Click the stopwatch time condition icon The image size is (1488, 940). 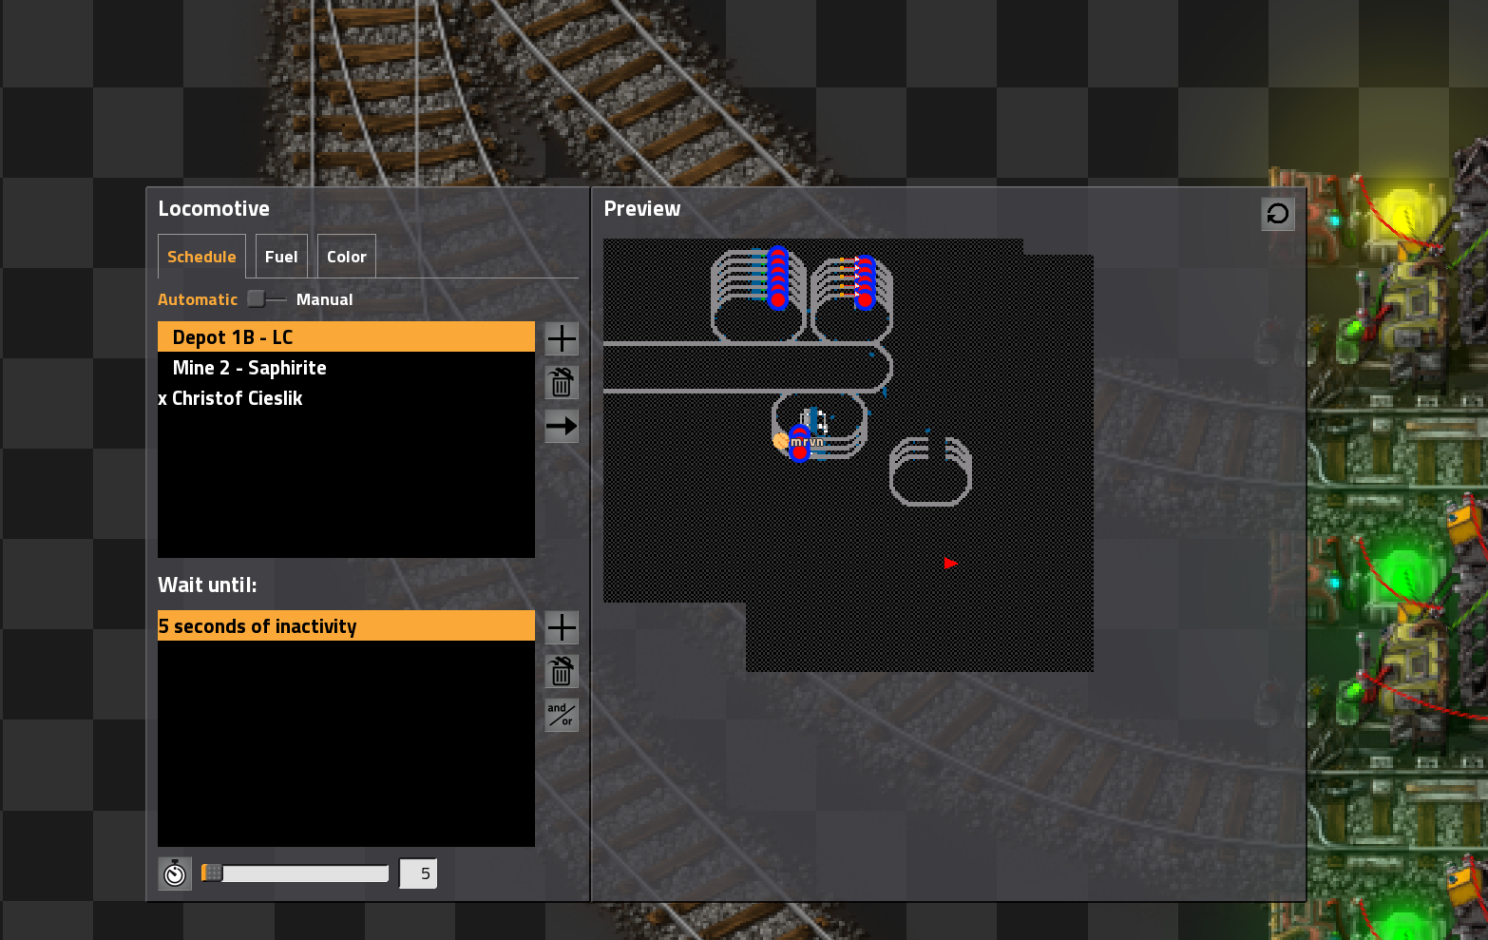point(175,873)
